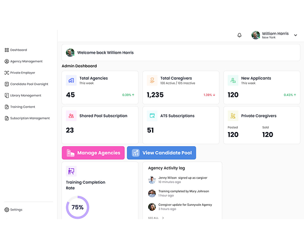Click the Dashboard grid icon in sidebar
The image size is (304, 249).
7,50
